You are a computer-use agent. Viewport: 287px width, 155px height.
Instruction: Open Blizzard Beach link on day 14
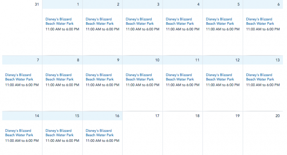(19, 133)
